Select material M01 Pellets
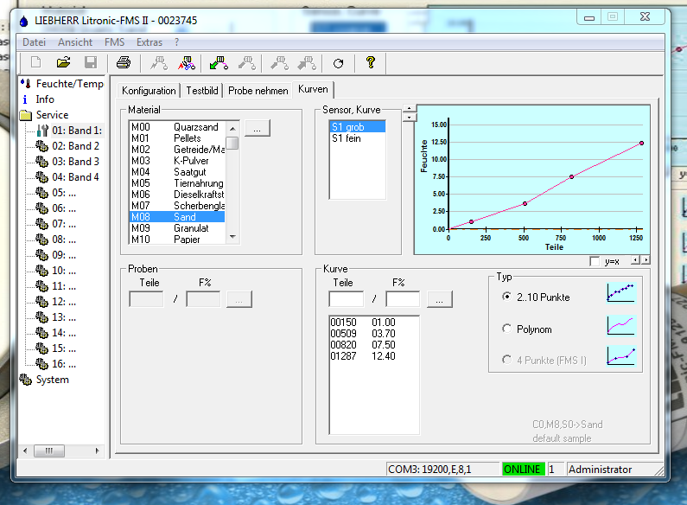The image size is (687, 505). (177, 138)
